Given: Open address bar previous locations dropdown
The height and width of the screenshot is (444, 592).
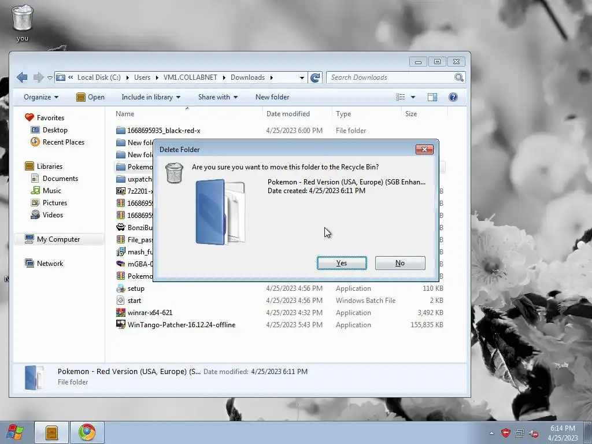Looking at the screenshot, I should click(x=302, y=78).
